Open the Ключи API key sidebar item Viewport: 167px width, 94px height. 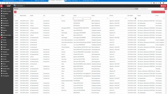tap(7, 66)
